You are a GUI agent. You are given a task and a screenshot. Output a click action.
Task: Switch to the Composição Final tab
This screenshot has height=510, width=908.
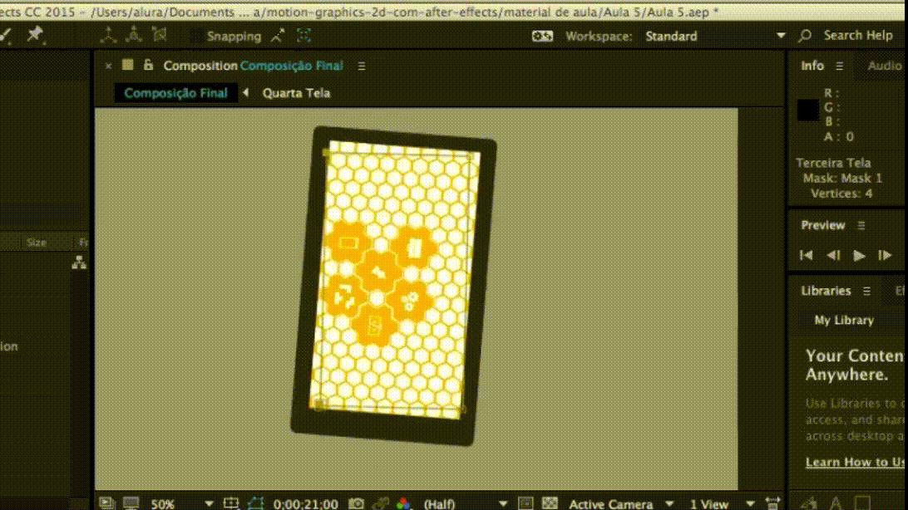(x=175, y=93)
